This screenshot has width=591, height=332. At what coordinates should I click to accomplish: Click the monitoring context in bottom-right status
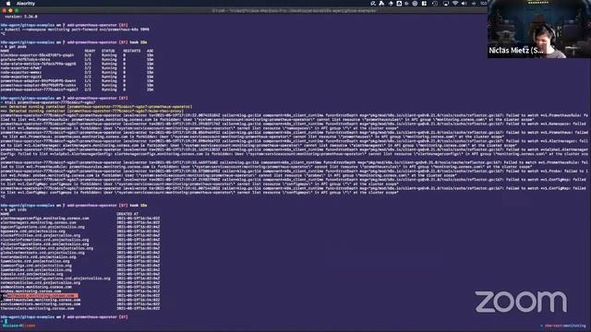coord(574,326)
